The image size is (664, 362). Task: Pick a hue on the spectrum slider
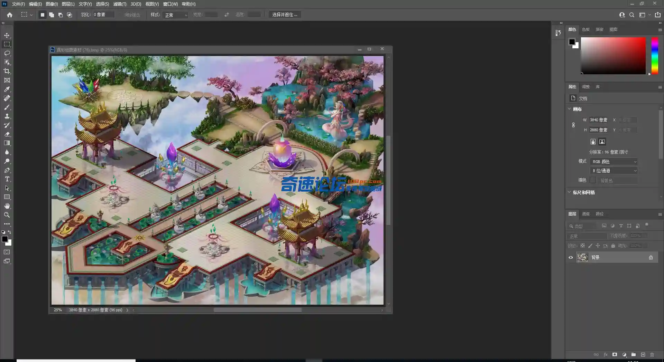(655, 55)
